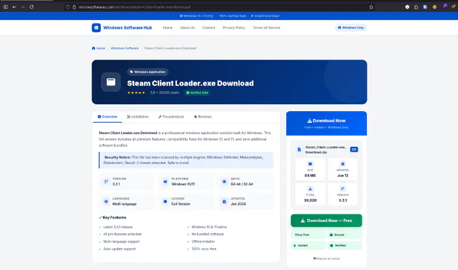Click the 'Windows 10 & 11 native' feature

[209, 226]
